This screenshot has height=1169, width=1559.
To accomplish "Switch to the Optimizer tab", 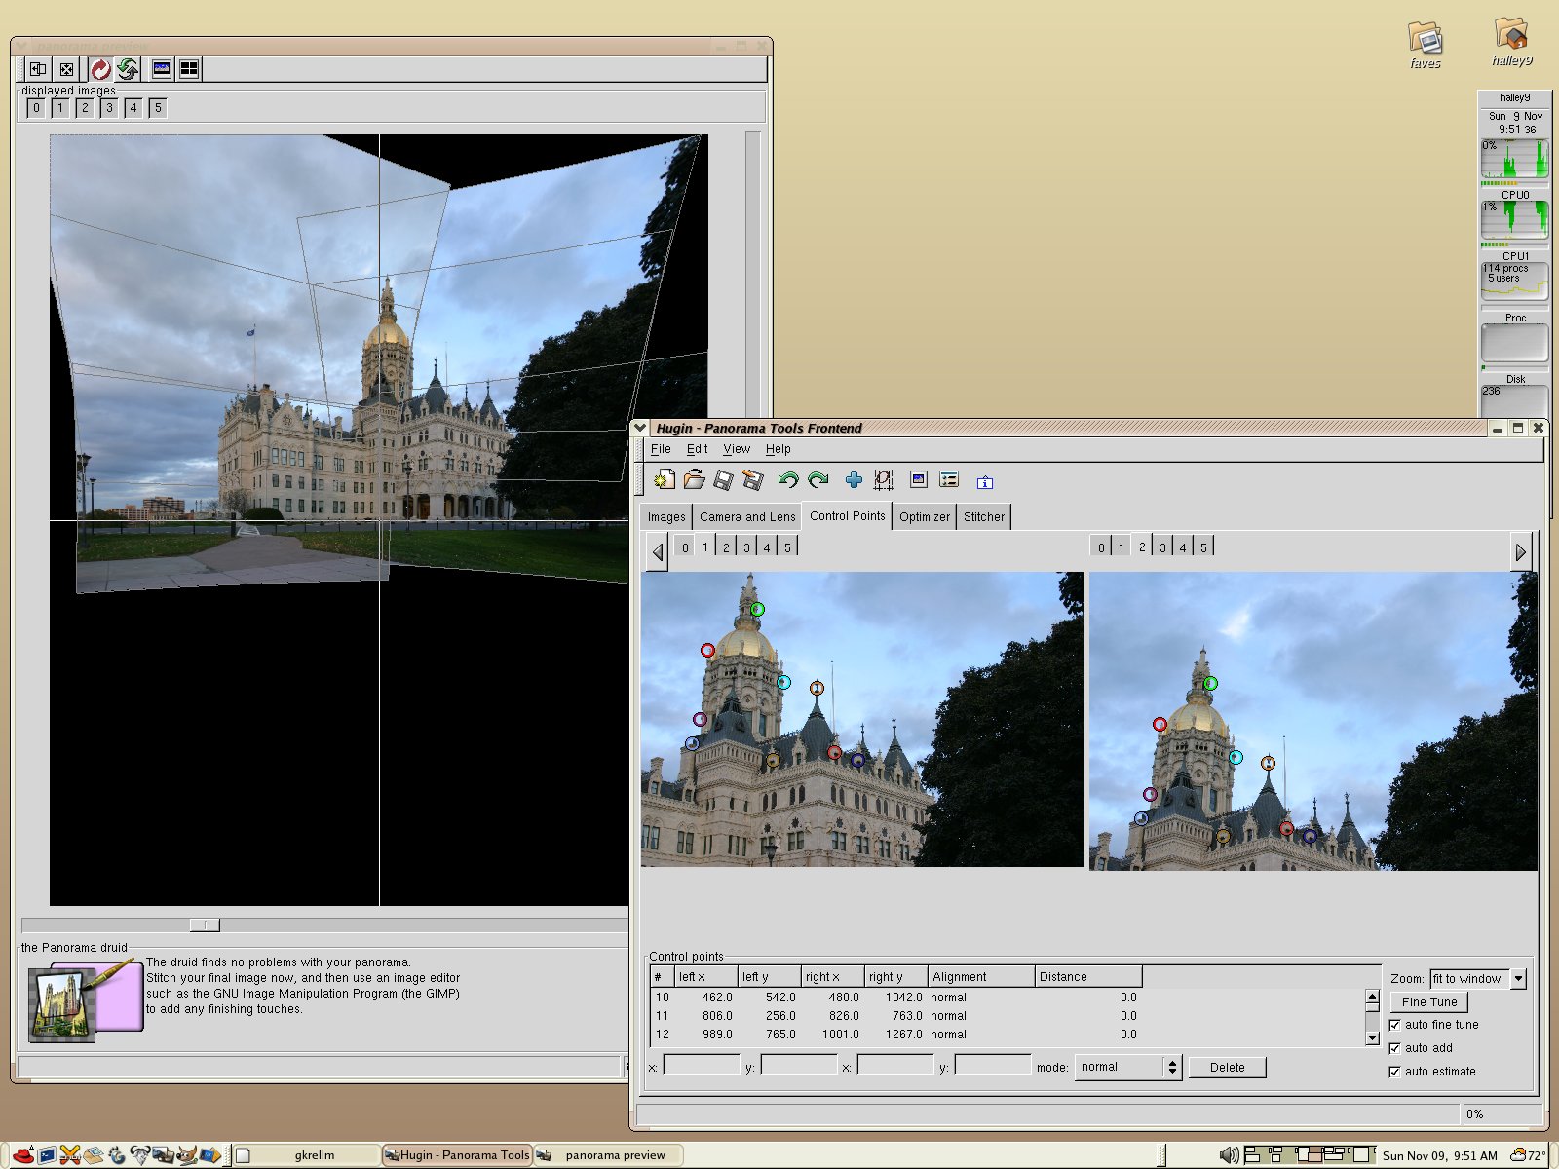I will [924, 517].
